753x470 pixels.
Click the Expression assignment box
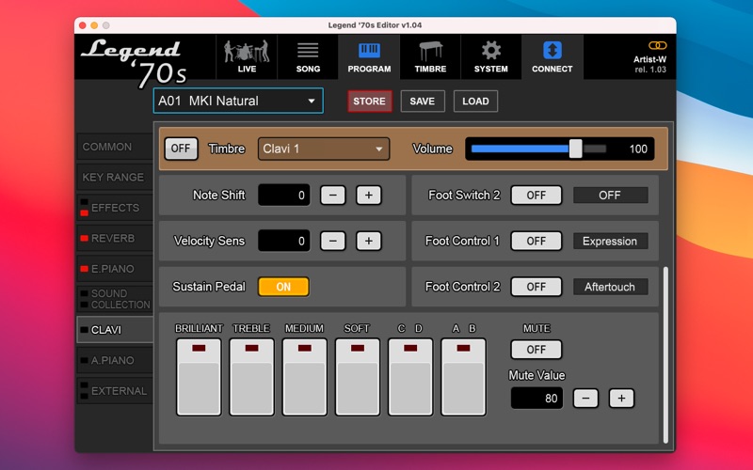tap(610, 242)
